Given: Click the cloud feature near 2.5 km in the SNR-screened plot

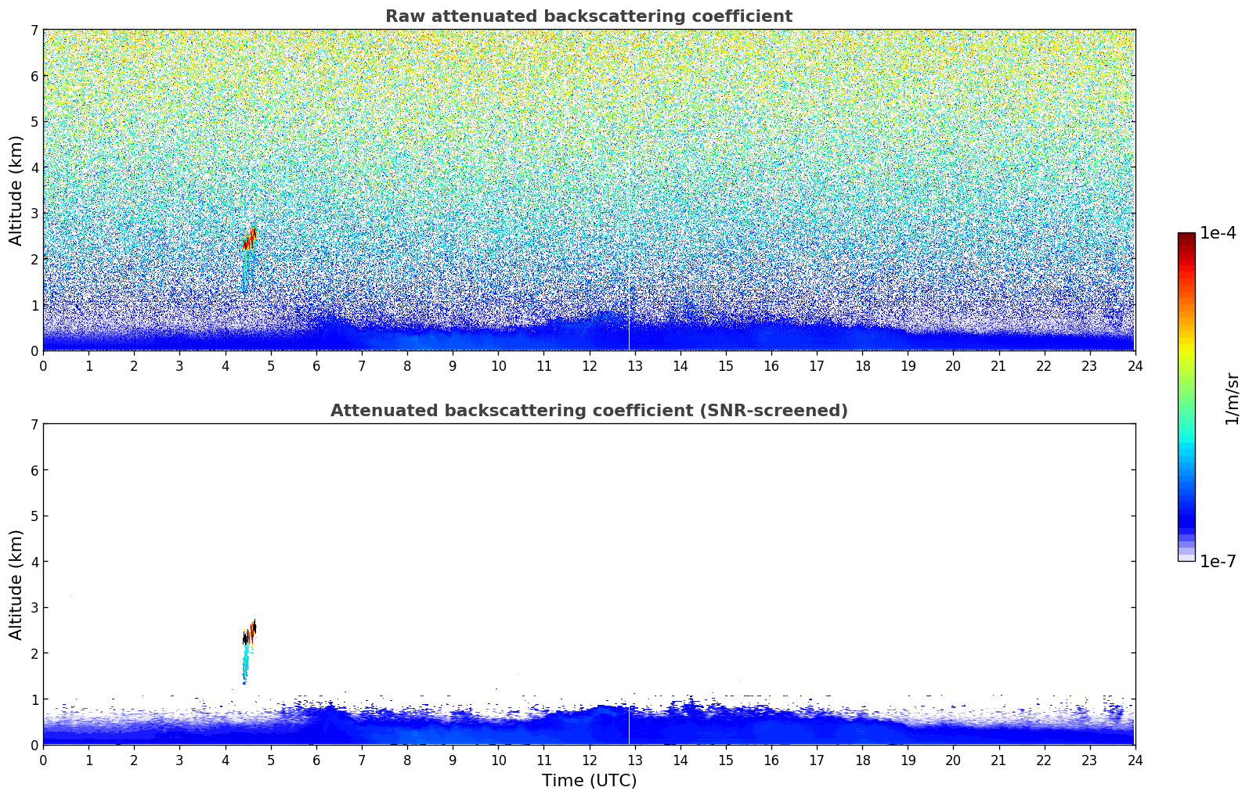Looking at the screenshot, I should (250, 632).
